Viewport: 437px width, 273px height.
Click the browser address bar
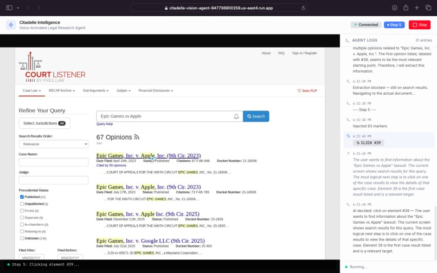point(218,8)
